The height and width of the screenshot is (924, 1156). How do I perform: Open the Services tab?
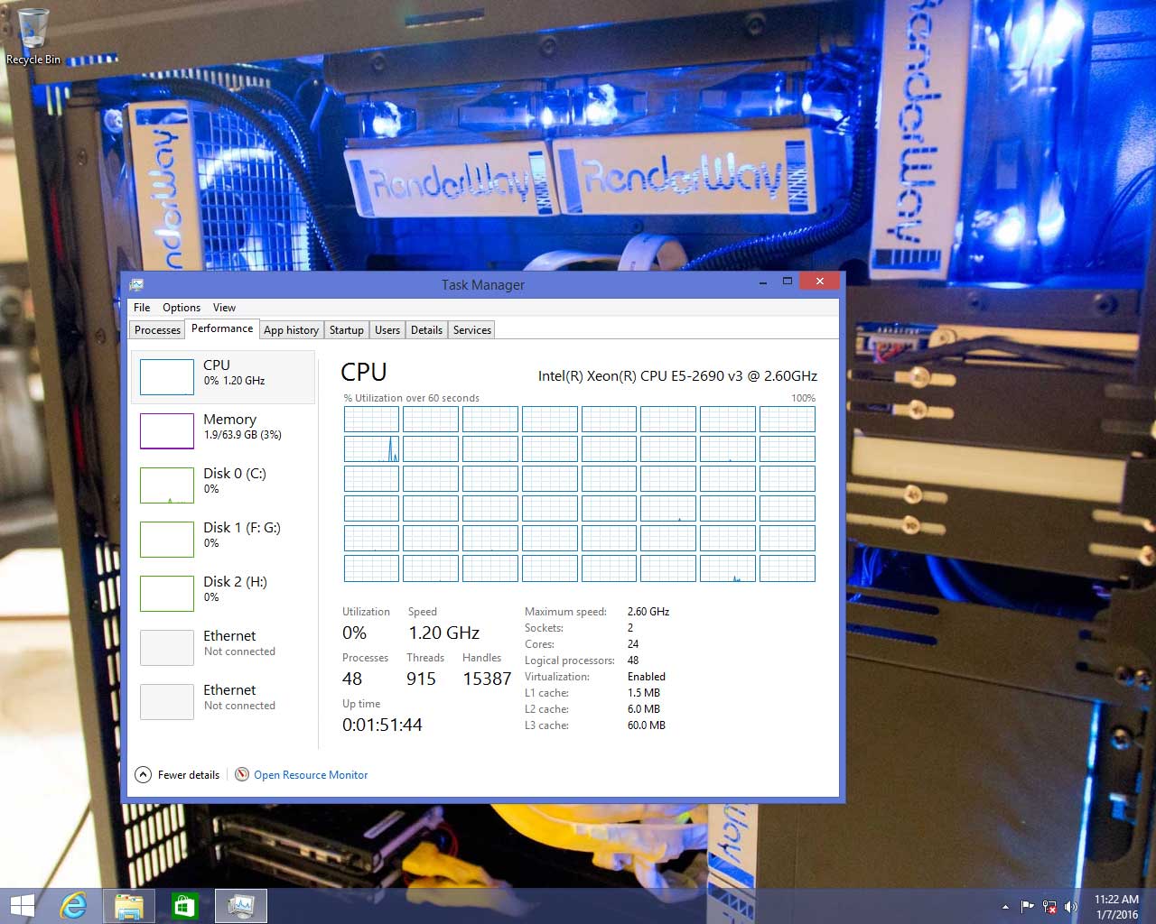coord(471,329)
